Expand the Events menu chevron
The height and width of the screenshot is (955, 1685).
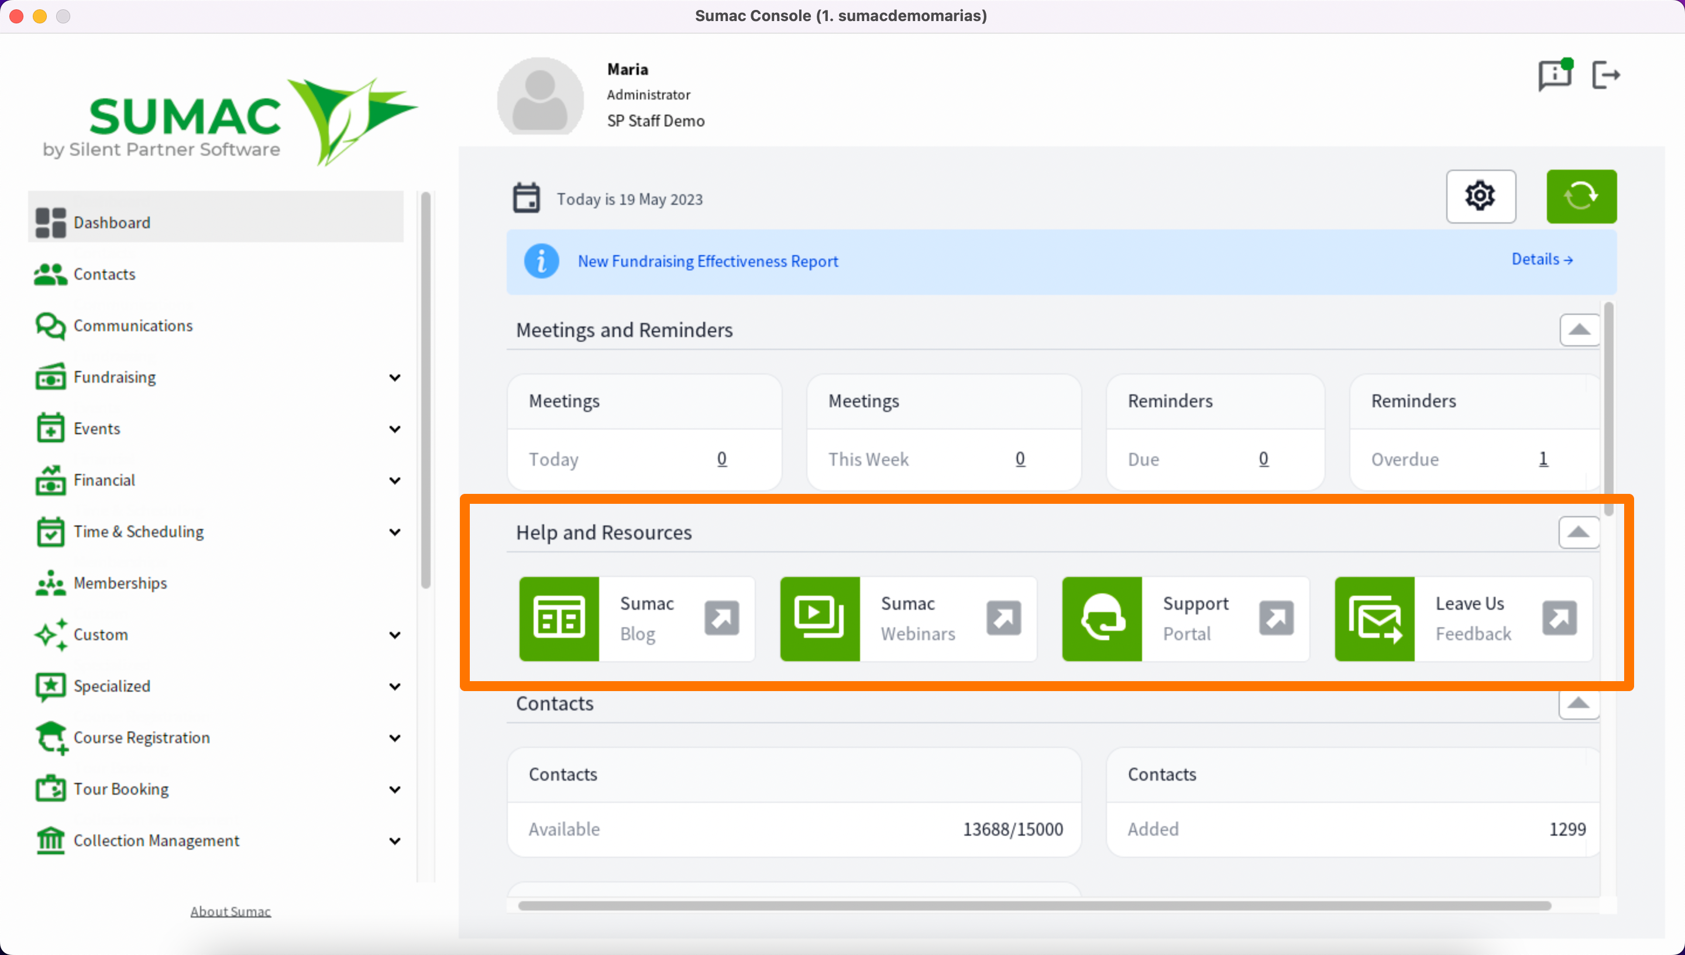395,429
